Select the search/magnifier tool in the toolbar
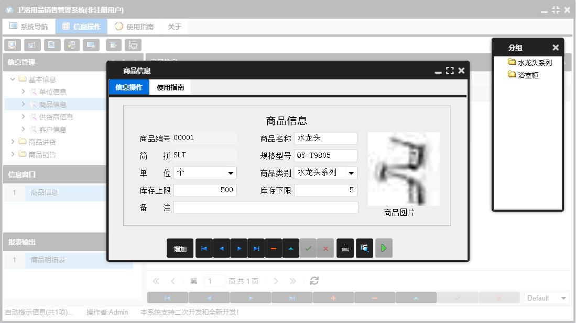 (12, 45)
